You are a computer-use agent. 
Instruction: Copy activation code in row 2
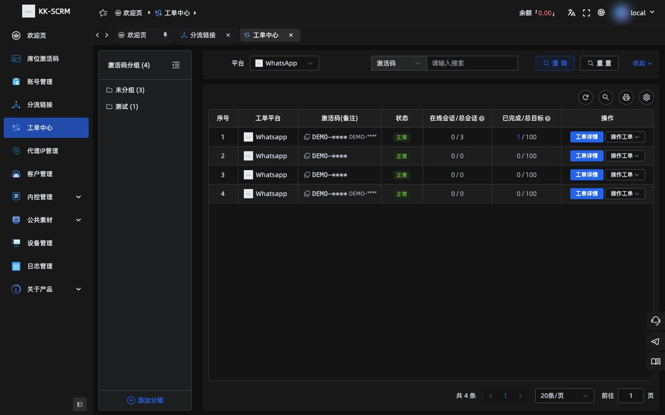[307, 156]
